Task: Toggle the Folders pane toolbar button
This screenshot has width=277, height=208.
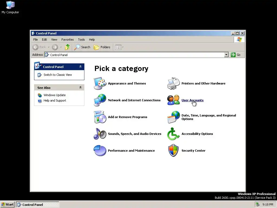Action: pyautogui.click(x=102, y=47)
